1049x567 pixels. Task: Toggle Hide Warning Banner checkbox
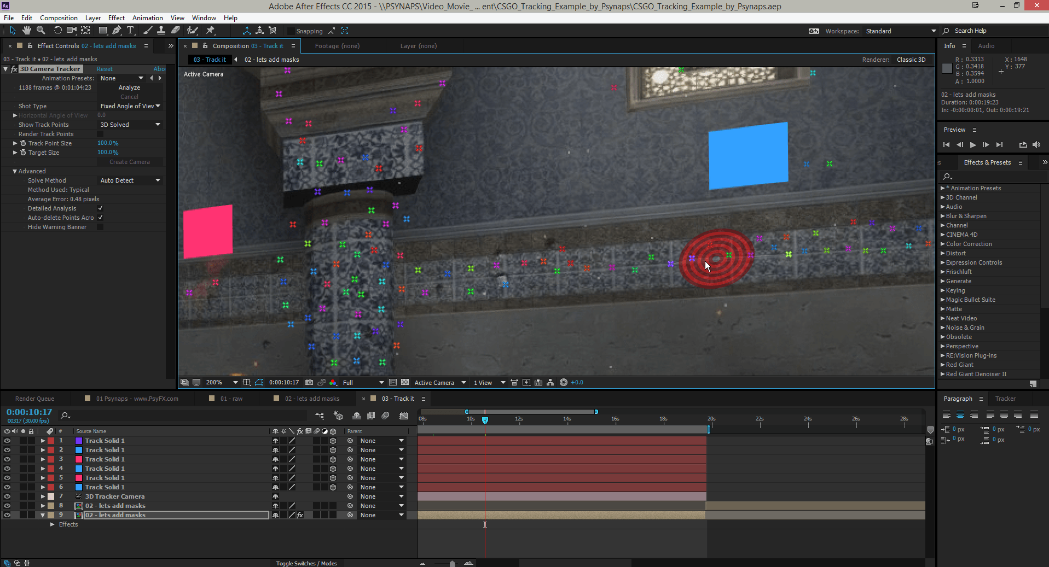(x=100, y=227)
